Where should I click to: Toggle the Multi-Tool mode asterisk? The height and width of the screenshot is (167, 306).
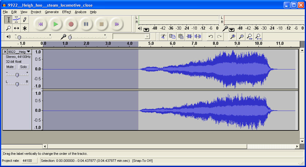point(25,28)
